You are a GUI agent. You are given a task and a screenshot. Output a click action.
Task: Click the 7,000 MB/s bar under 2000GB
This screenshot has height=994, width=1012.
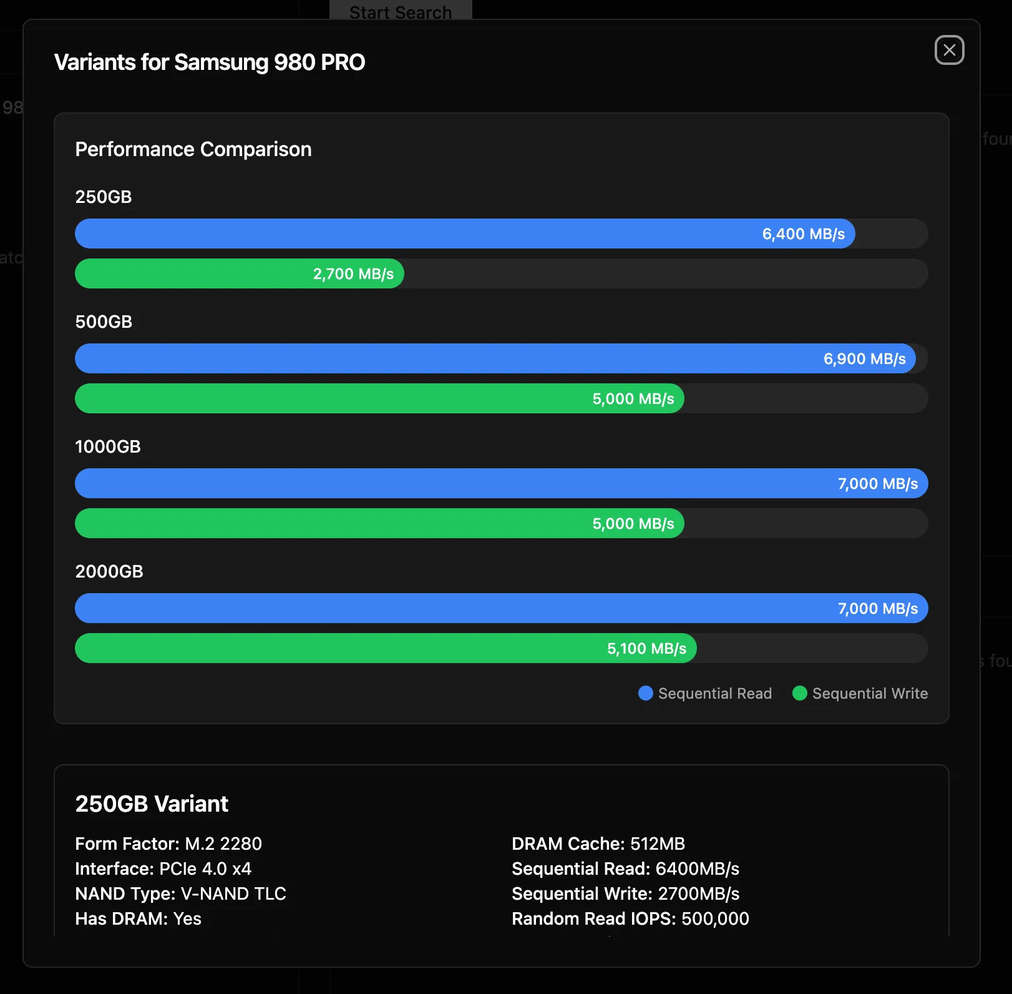pos(502,608)
